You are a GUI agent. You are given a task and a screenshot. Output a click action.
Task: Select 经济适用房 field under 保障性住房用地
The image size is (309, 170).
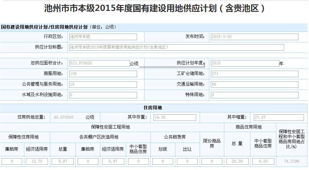click(x=37, y=161)
